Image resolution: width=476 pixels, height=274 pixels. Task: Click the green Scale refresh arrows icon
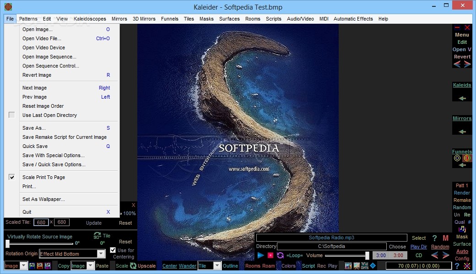133,266
